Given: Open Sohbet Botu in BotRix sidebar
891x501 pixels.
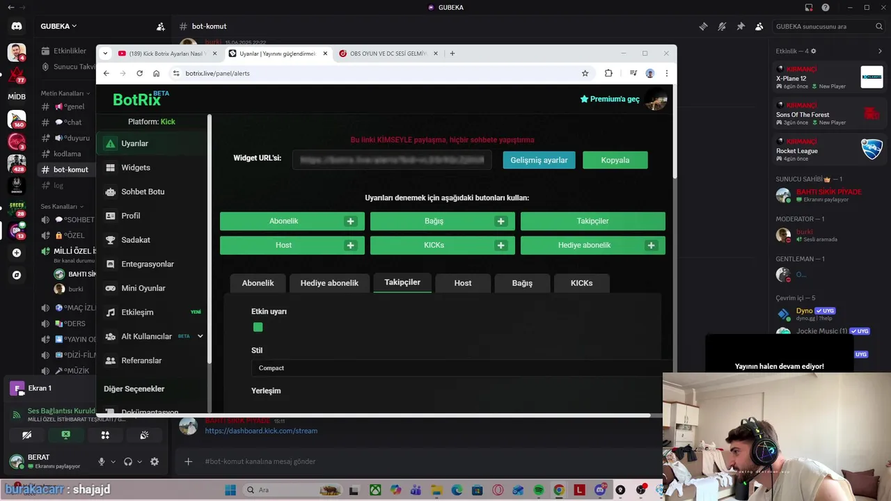Looking at the screenshot, I should 152,191.
